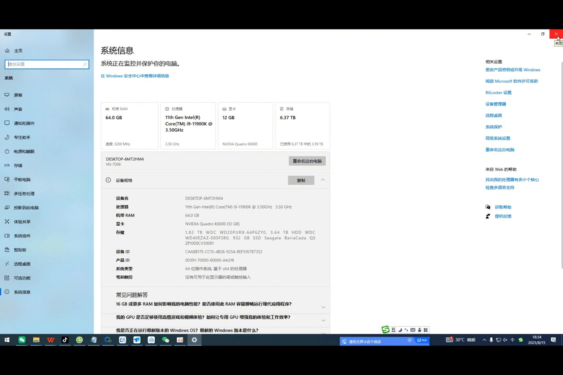The height and width of the screenshot is (375, 563).
Task: Open the File Explorer taskbar icon
Action: pyautogui.click(x=36, y=340)
